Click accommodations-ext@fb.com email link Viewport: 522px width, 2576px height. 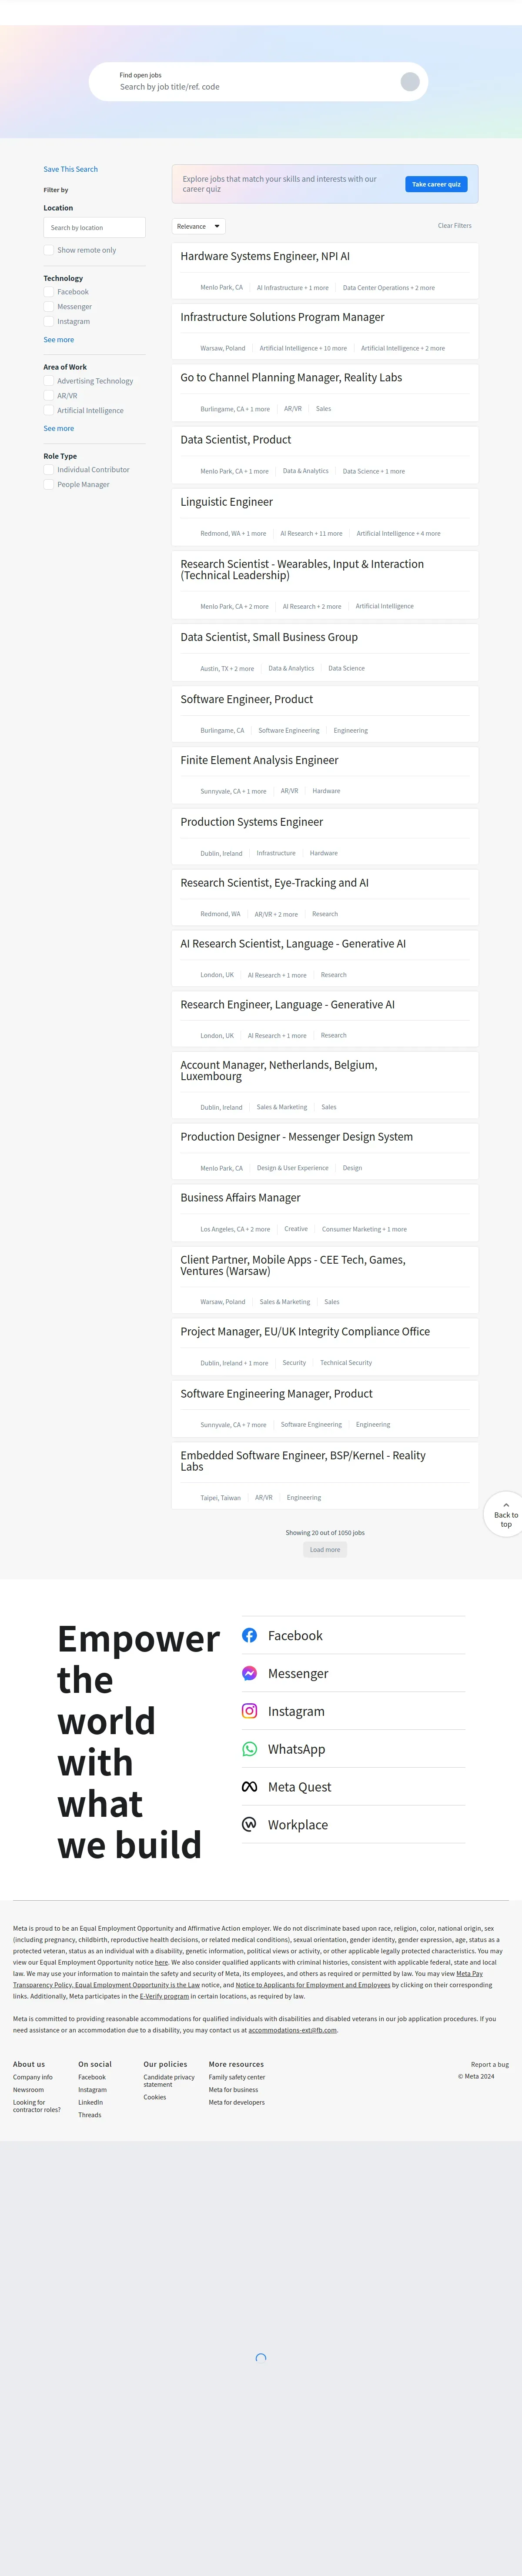(x=292, y=2030)
